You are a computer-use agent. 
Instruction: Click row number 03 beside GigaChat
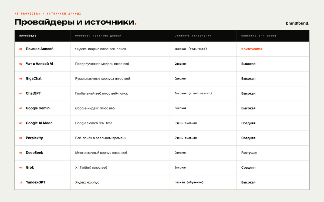[21, 79]
